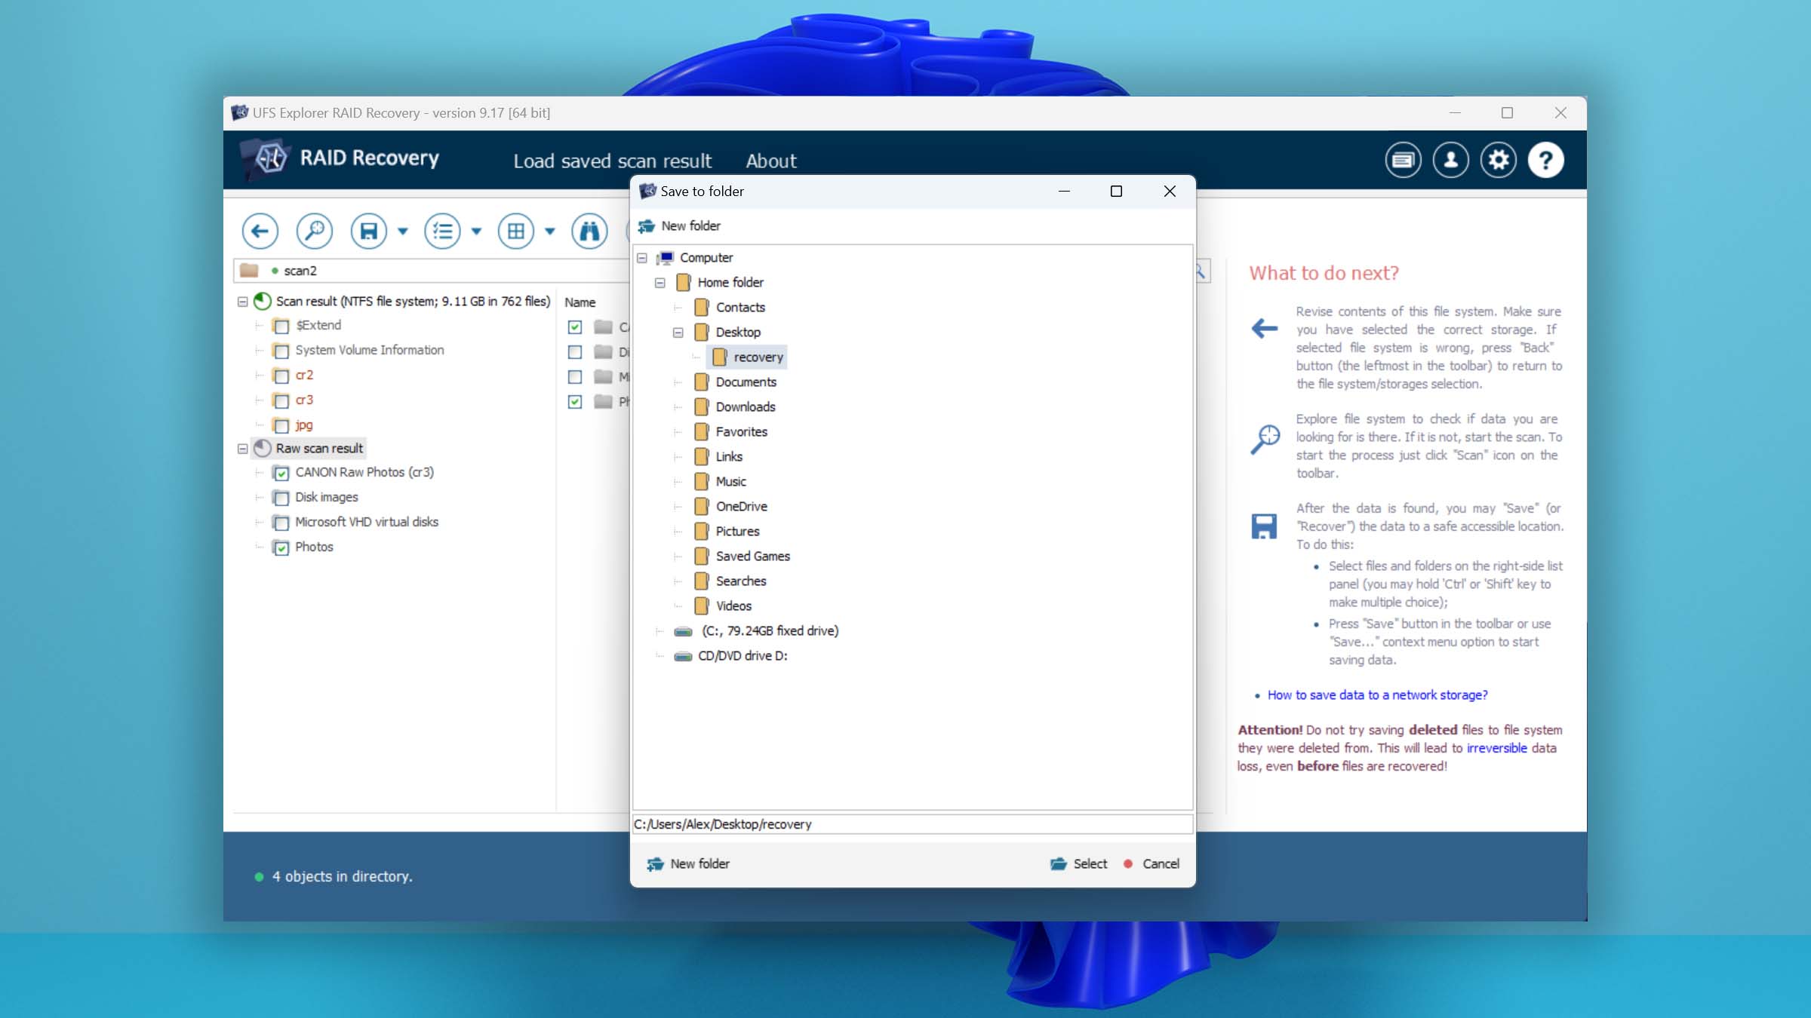The image size is (1811, 1018).
Task: Click the Save tool icon in toolbar
Action: (x=368, y=232)
